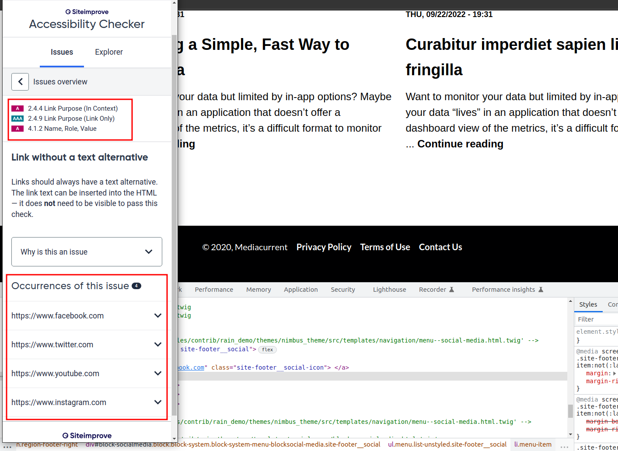Viewport: 618px width, 451px height.
Task: Switch to the Explorer tab
Action: click(109, 52)
